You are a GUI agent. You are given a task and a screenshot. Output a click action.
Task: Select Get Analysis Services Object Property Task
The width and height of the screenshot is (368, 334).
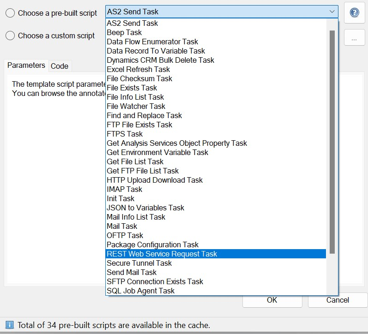(x=216, y=143)
